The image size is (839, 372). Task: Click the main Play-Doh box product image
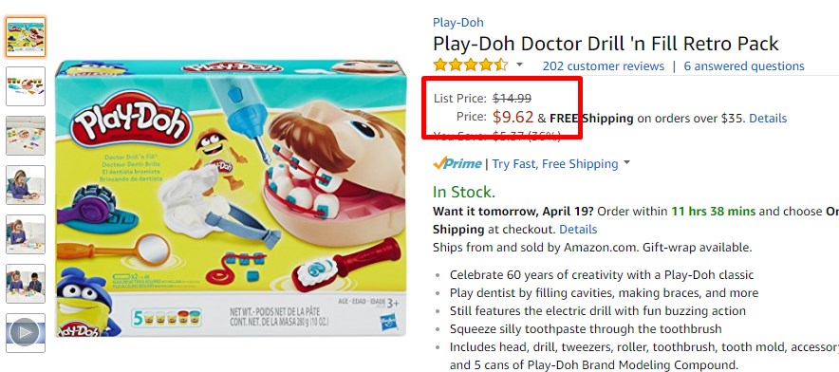coord(232,198)
